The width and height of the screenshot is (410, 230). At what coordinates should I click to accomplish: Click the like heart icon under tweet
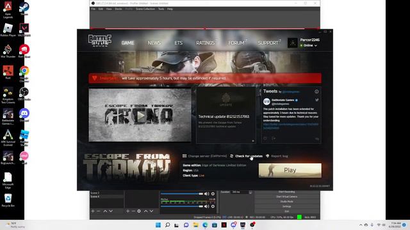point(265,138)
